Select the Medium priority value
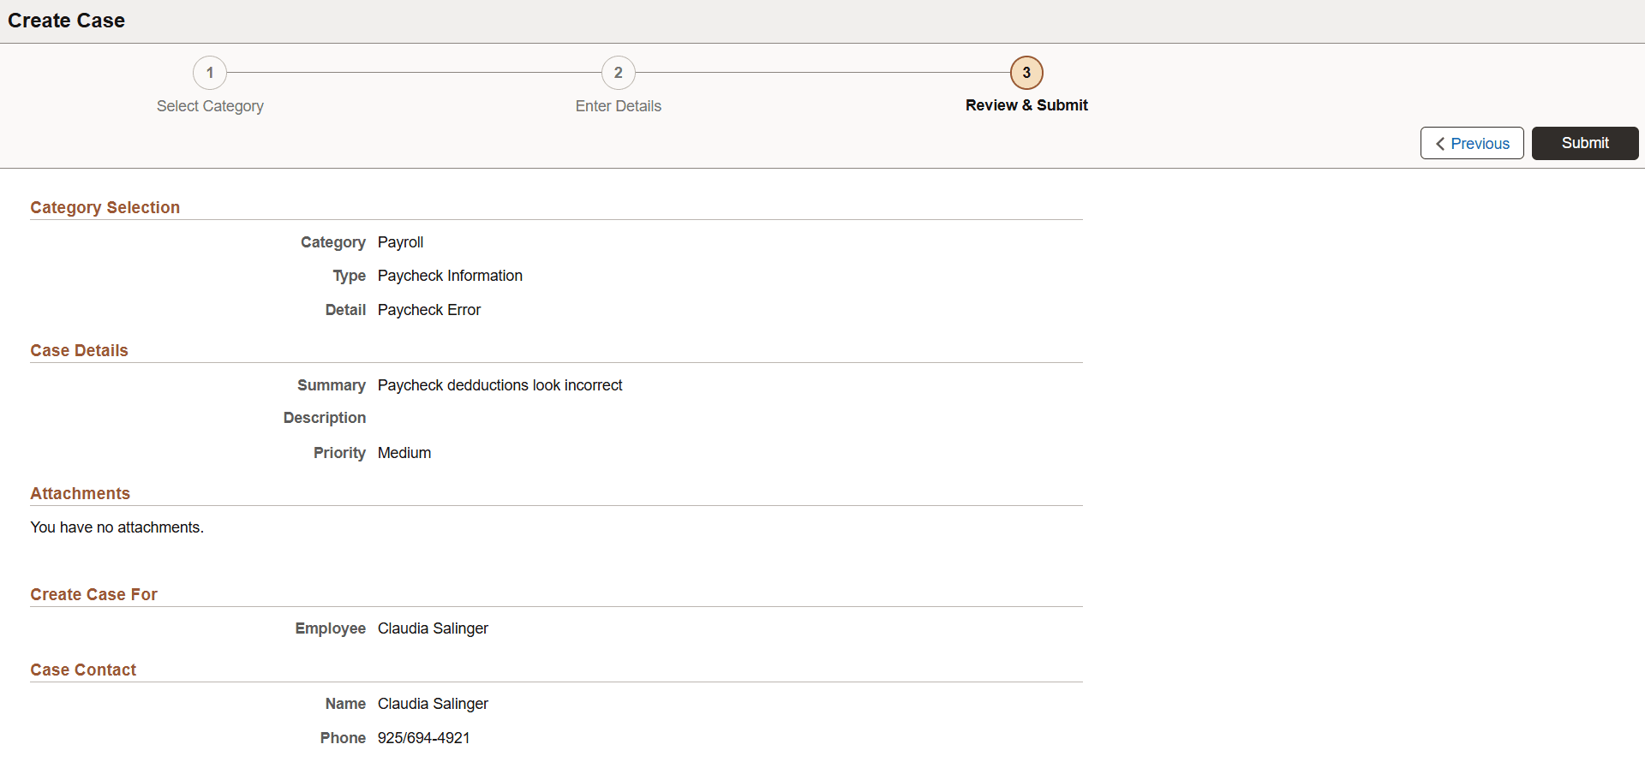The width and height of the screenshot is (1645, 780). click(x=404, y=453)
